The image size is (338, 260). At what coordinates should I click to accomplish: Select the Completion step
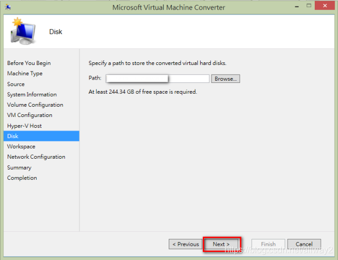pos(22,178)
